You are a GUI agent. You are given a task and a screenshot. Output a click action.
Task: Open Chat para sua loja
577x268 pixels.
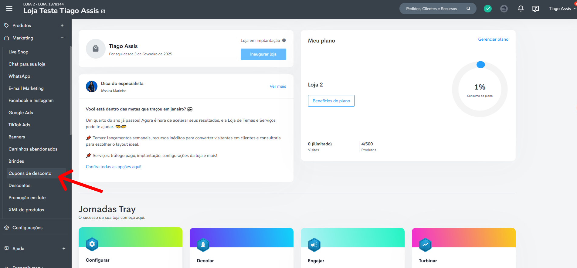[27, 64]
